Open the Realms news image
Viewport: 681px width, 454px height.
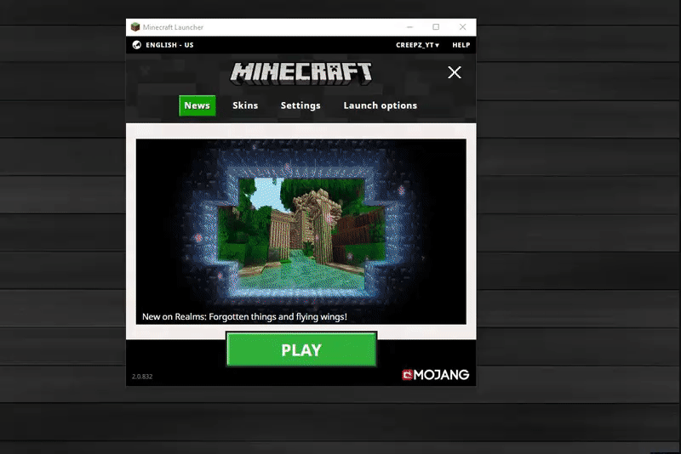[301, 231]
